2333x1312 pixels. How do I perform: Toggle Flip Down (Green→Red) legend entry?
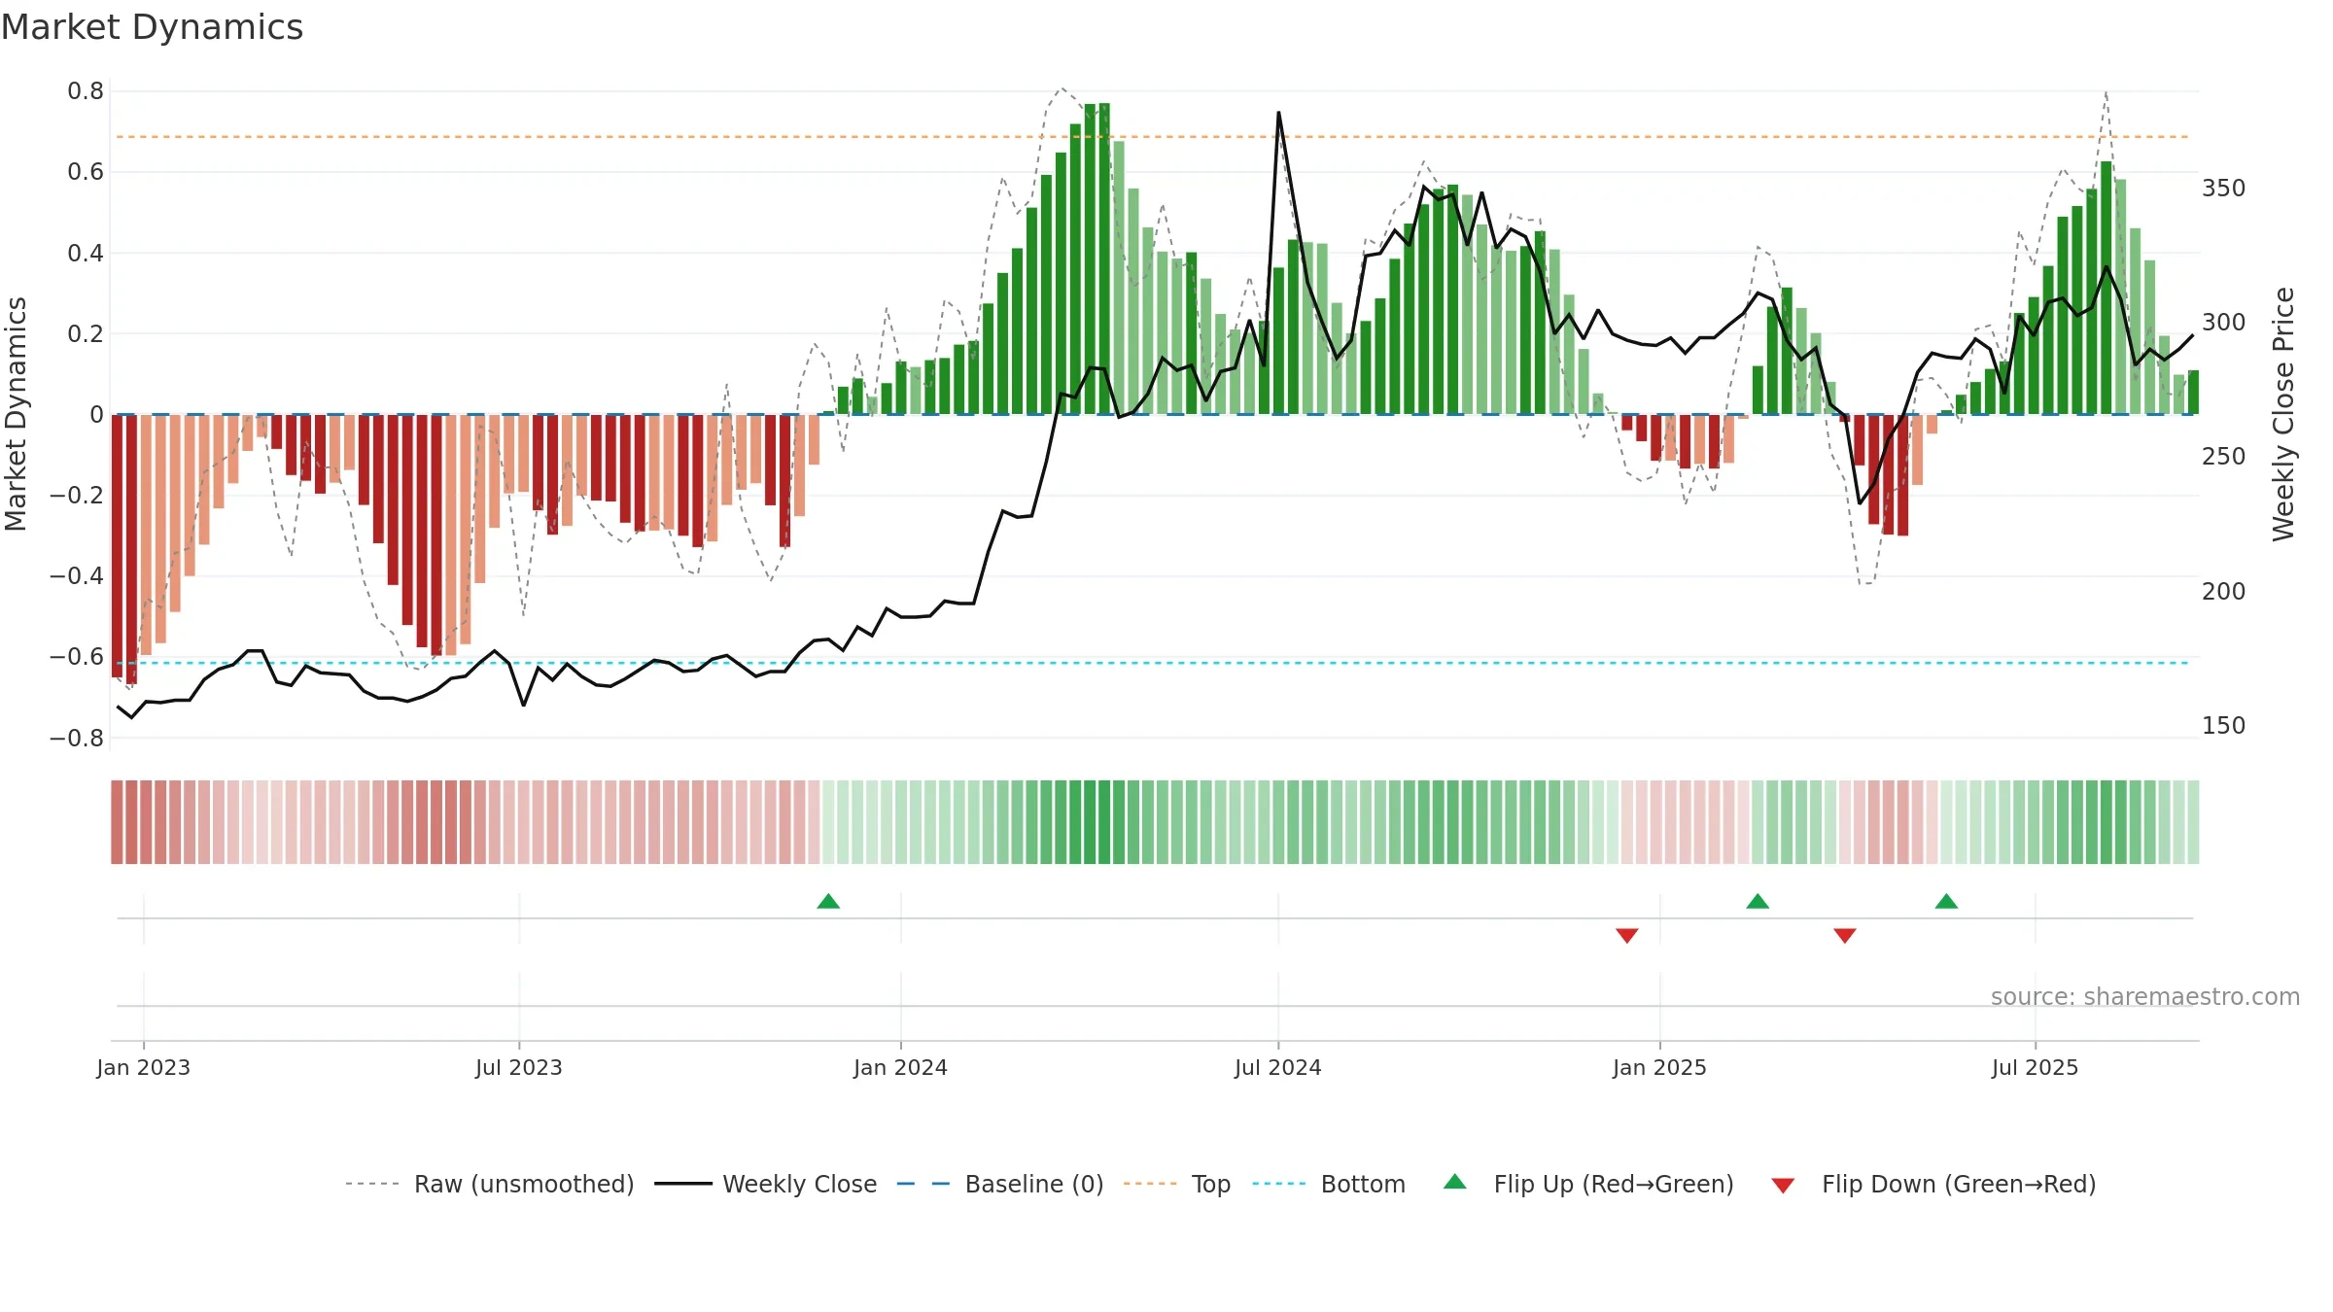pyautogui.click(x=1933, y=1184)
